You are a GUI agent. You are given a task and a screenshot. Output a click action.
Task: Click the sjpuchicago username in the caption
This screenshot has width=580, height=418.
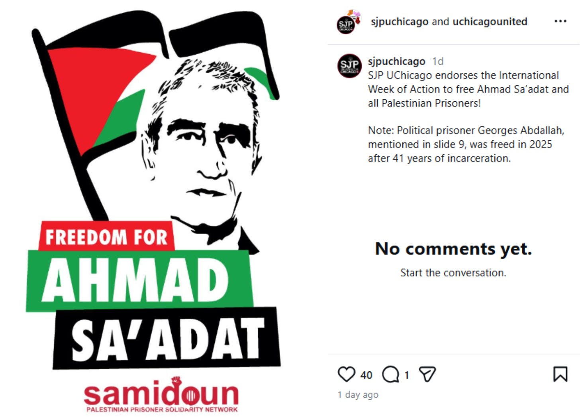click(396, 61)
